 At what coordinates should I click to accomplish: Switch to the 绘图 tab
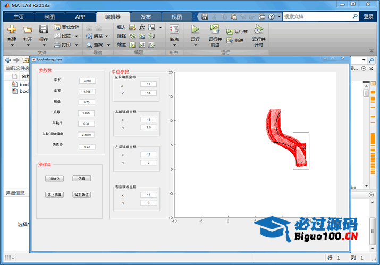pyautogui.click(x=49, y=17)
